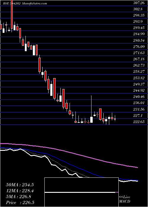This screenshot has width=148, height=207.
Task: Click the <<Live MACD label
Action: [125, 199]
